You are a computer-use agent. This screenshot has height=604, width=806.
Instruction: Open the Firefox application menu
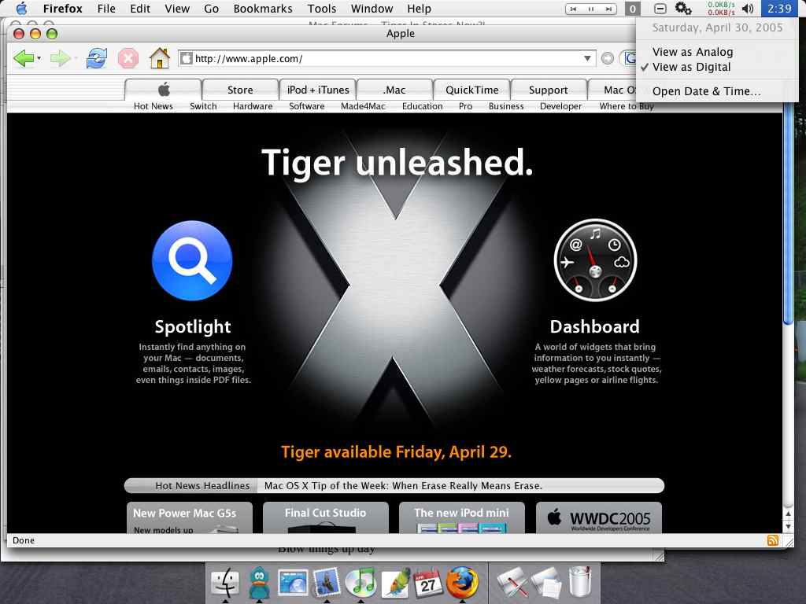tap(63, 9)
